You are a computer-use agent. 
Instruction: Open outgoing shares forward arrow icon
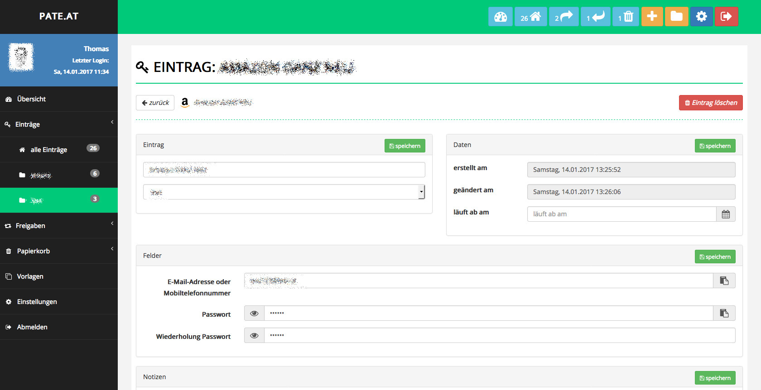[x=564, y=17]
